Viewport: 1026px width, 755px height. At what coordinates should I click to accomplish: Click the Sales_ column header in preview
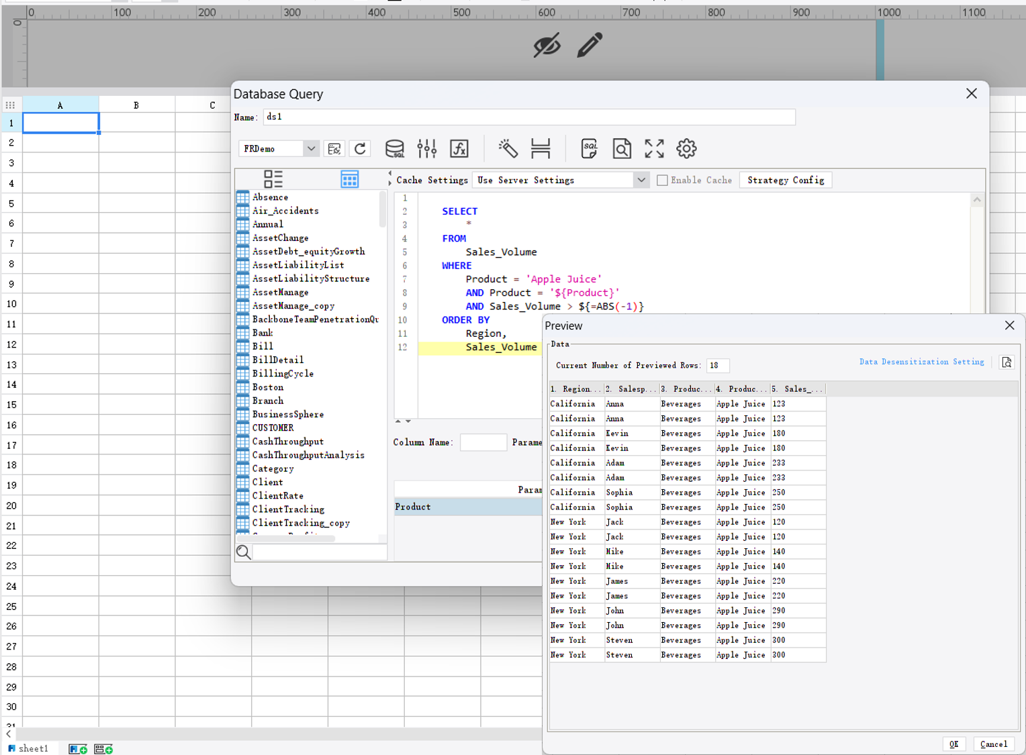point(798,389)
